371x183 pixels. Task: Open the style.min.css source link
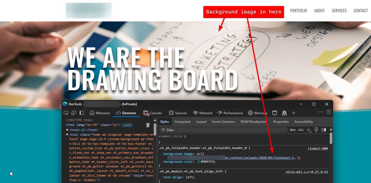(307, 172)
